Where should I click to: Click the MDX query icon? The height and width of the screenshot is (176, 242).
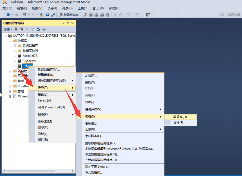tap(91, 15)
